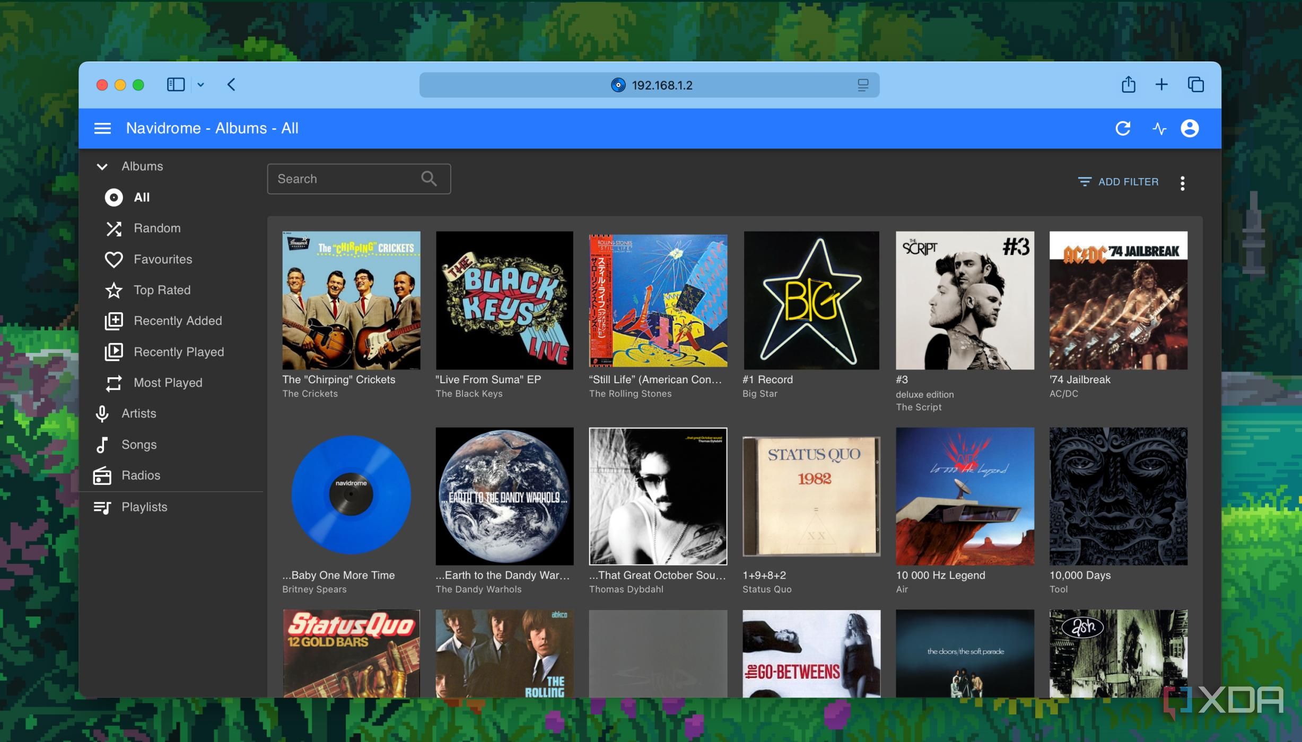Click the Favourites heart icon

(x=113, y=260)
